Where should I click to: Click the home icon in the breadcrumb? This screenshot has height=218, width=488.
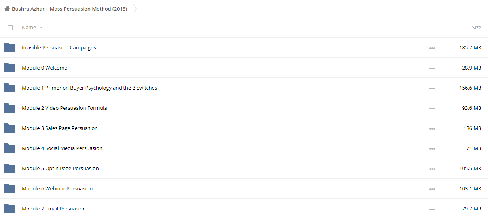[7, 9]
